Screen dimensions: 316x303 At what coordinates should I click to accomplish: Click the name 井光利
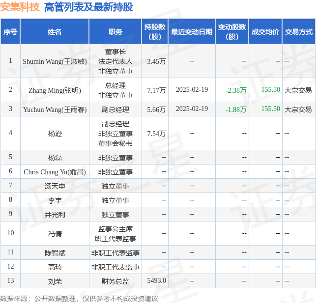coord(55,215)
